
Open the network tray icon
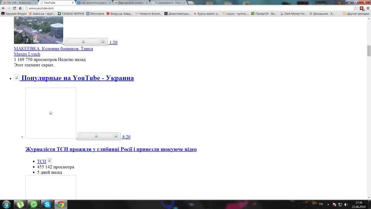point(340,205)
